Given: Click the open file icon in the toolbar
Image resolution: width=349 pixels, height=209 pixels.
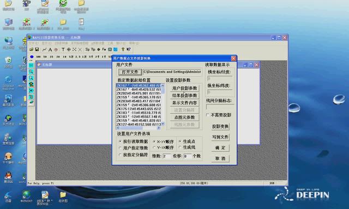Looking at the screenshot, I should [32, 50].
